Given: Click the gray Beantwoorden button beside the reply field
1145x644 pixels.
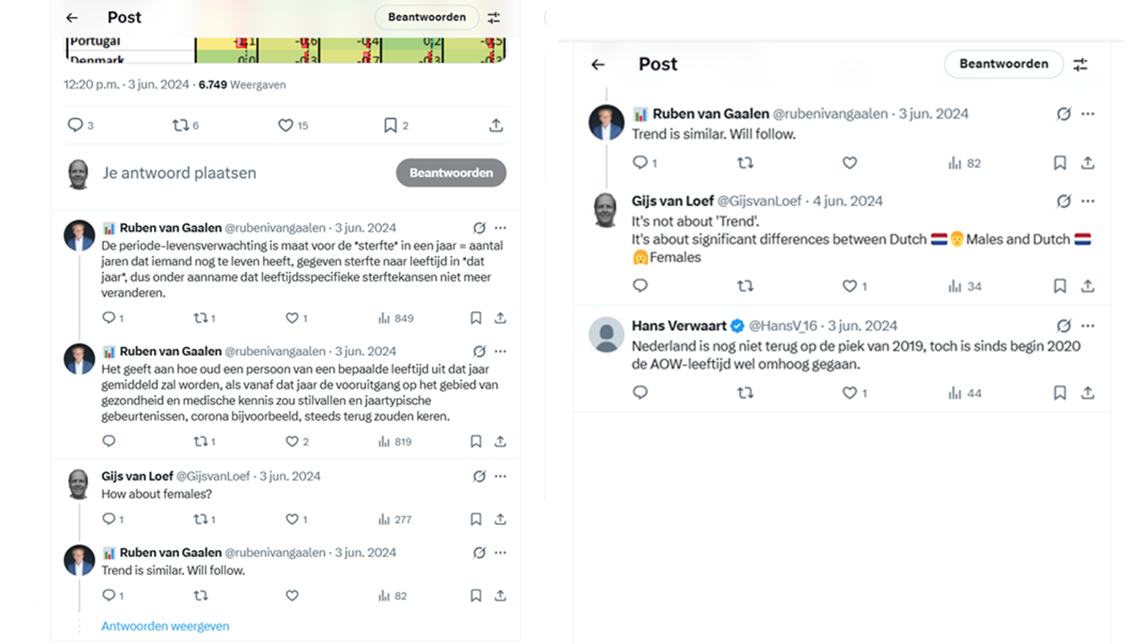Looking at the screenshot, I should tap(451, 173).
